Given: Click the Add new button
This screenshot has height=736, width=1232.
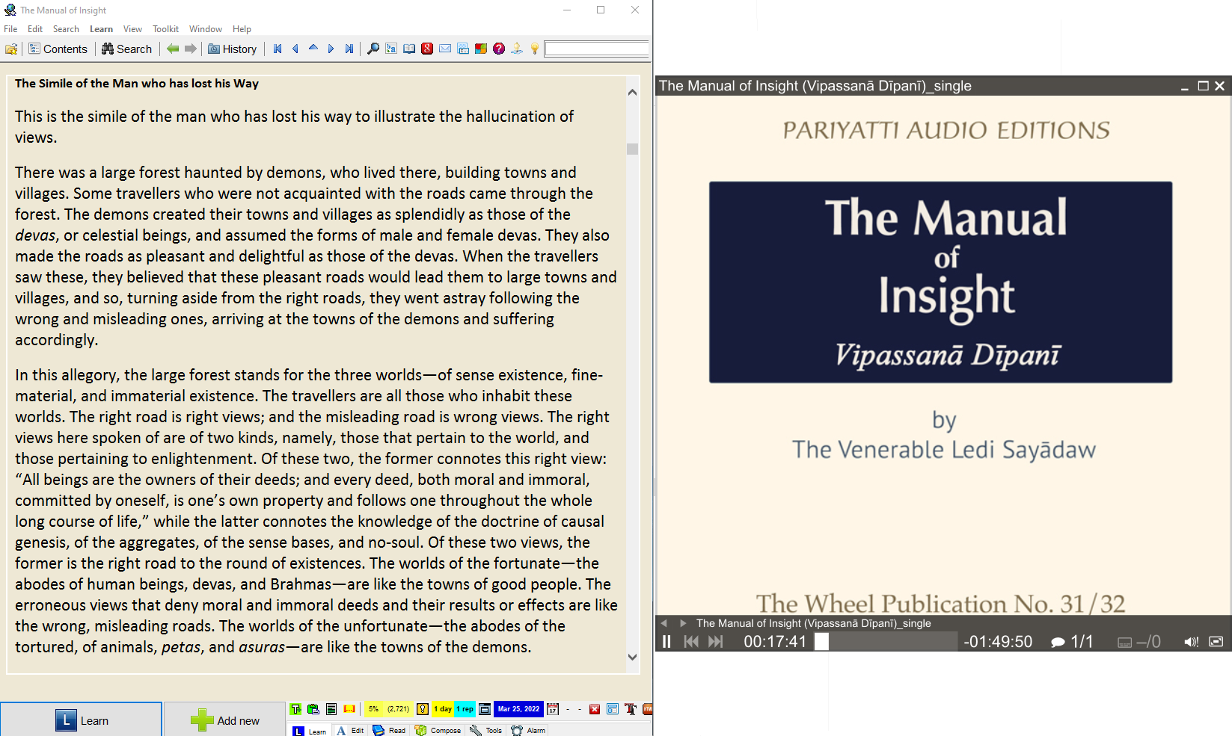Looking at the screenshot, I should coord(224,720).
